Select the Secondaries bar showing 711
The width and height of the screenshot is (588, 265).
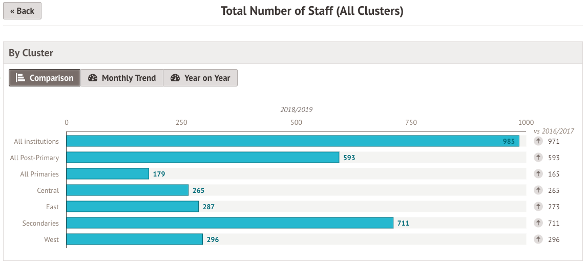pos(229,223)
